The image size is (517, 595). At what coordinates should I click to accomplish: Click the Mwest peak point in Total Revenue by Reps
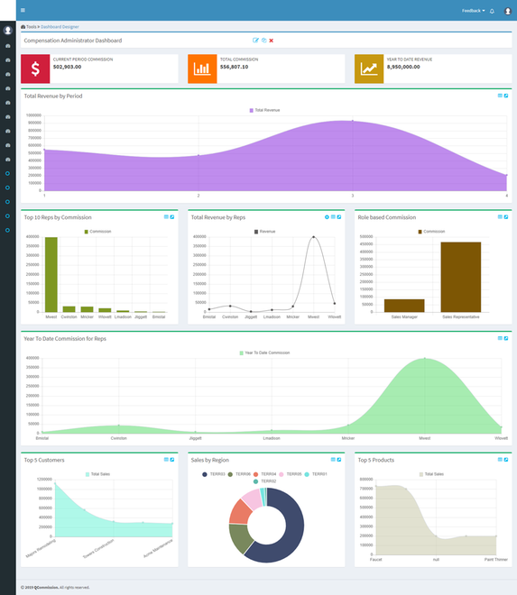tap(313, 237)
